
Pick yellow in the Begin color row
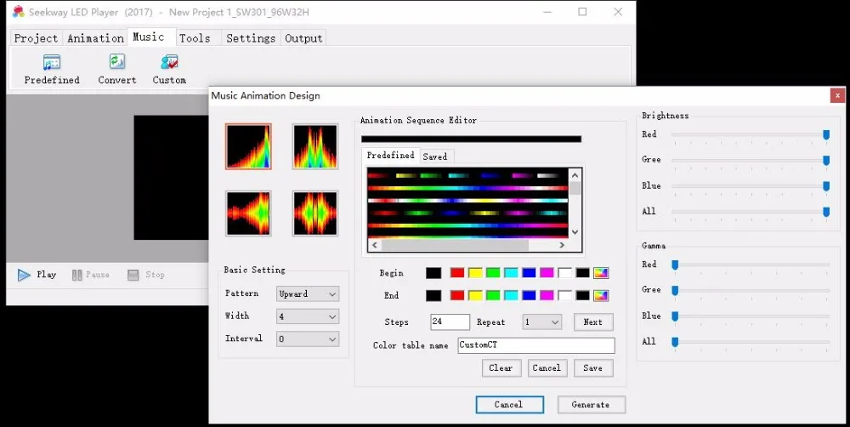pos(475,273)
